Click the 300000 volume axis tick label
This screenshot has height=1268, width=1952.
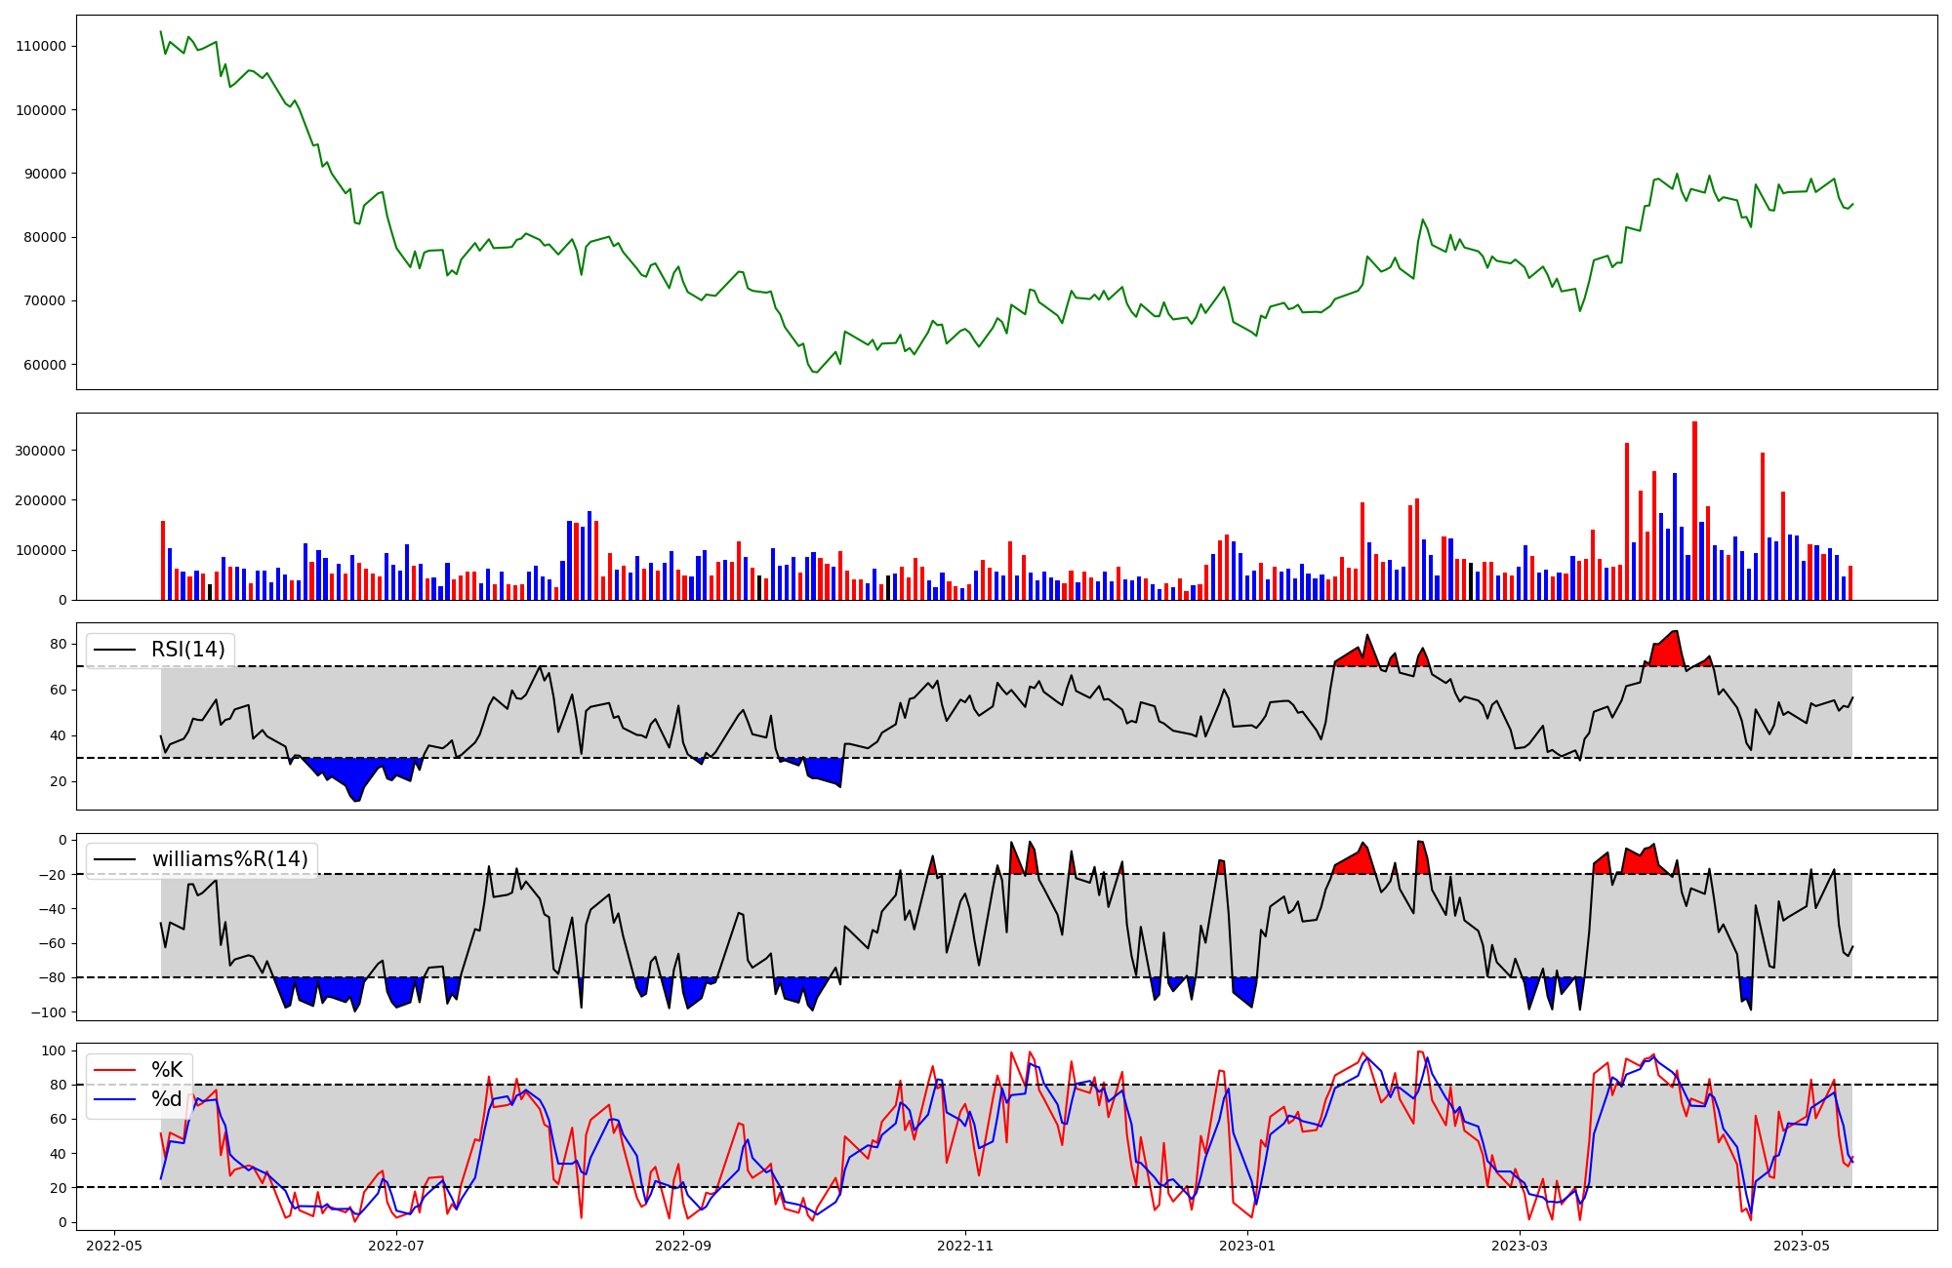(41, 451)
